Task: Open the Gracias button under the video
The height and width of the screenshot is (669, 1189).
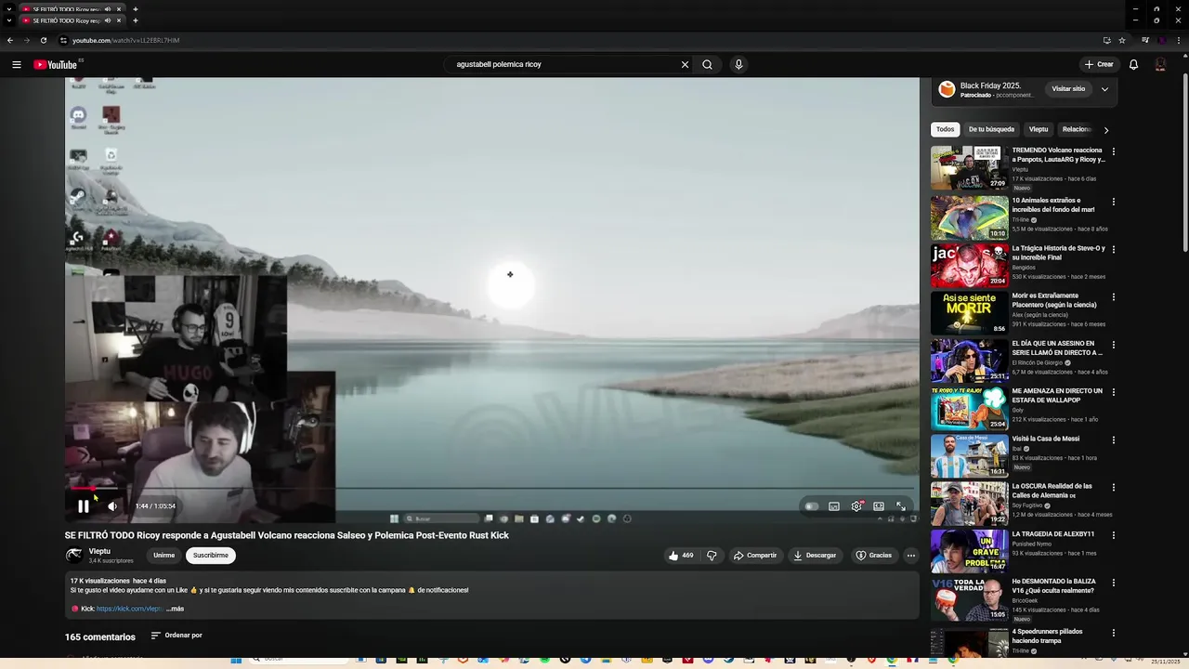Action: pos(873,556)
